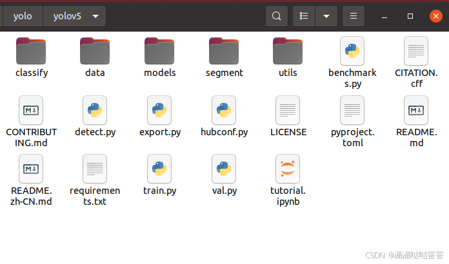Close the file manager window
449x264 pixels.
(x=436, y=16)
